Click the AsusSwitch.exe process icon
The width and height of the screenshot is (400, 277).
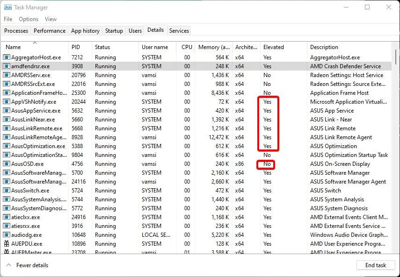(7, 191)
